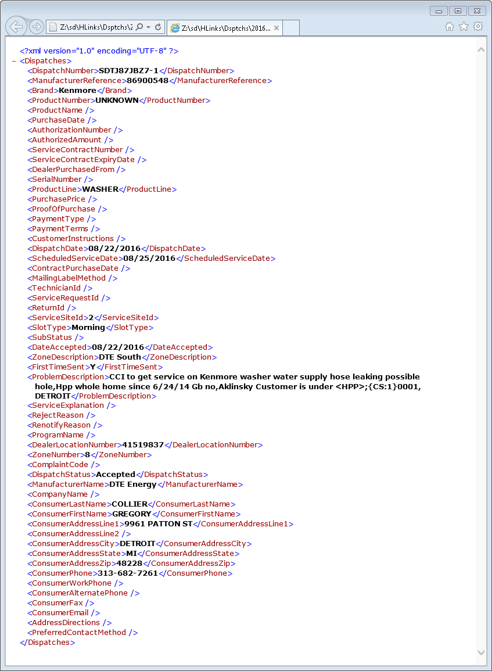492x671 pixels.
Task: Open a new blank tab
Action: tap(291, 28)
